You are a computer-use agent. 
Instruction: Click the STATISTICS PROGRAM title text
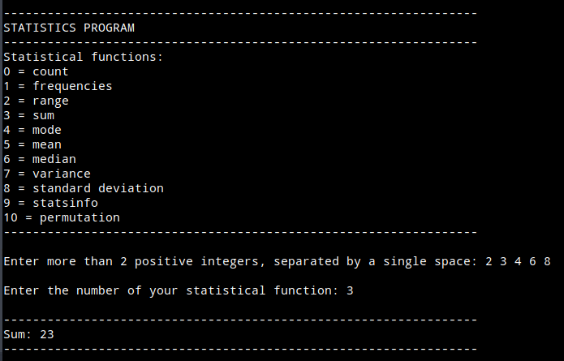pos(69,28)
